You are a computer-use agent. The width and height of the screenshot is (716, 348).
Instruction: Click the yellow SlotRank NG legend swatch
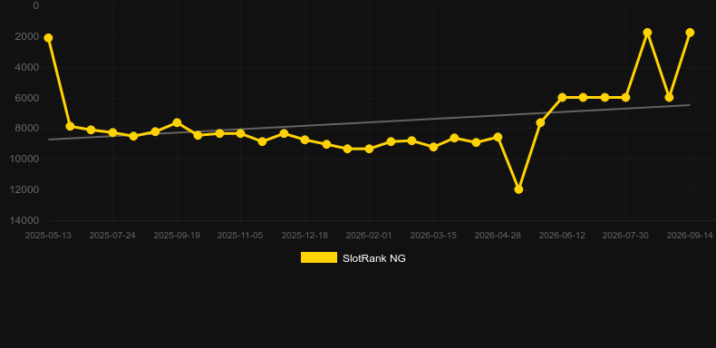[x=319, y=257]
